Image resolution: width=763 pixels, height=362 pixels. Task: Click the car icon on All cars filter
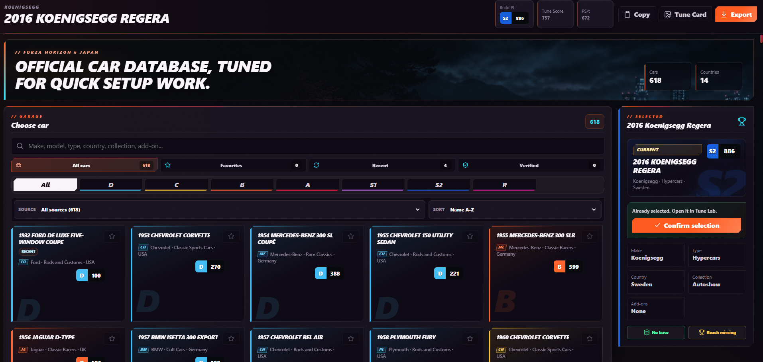[18, 165]
